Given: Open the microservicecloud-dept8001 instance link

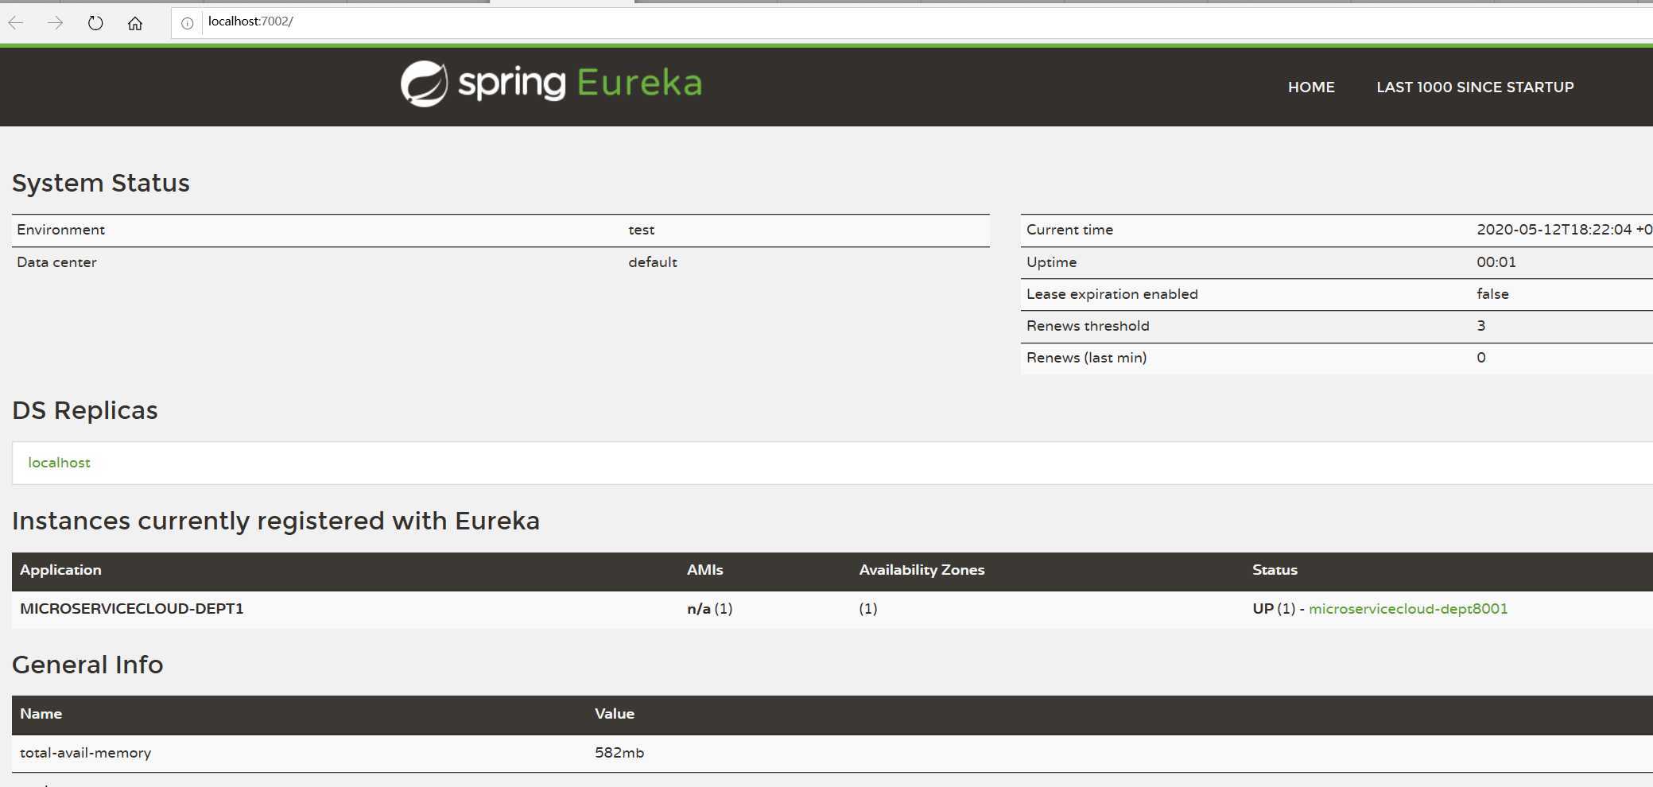Looking at the screenshot, I should click(x=1408, y=609).
